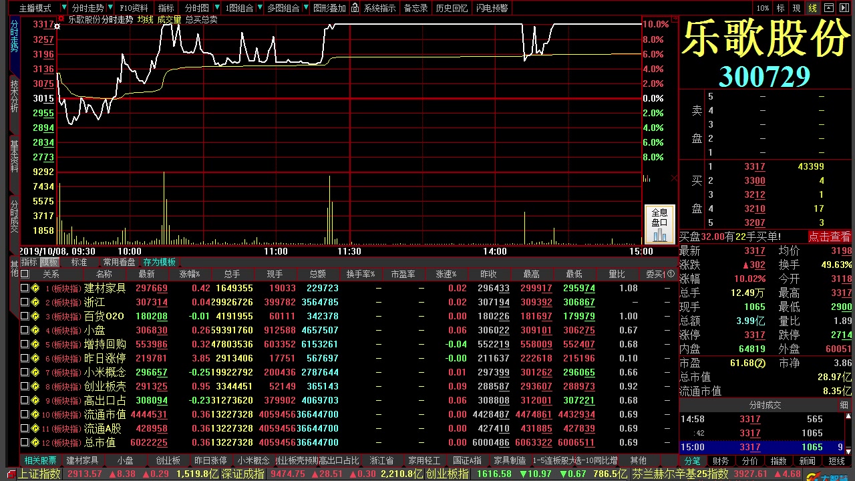The width and height of the screenshot is (855, 481).
Task: Check the box for 浙江 row
Action: click(x=25, y=302)
